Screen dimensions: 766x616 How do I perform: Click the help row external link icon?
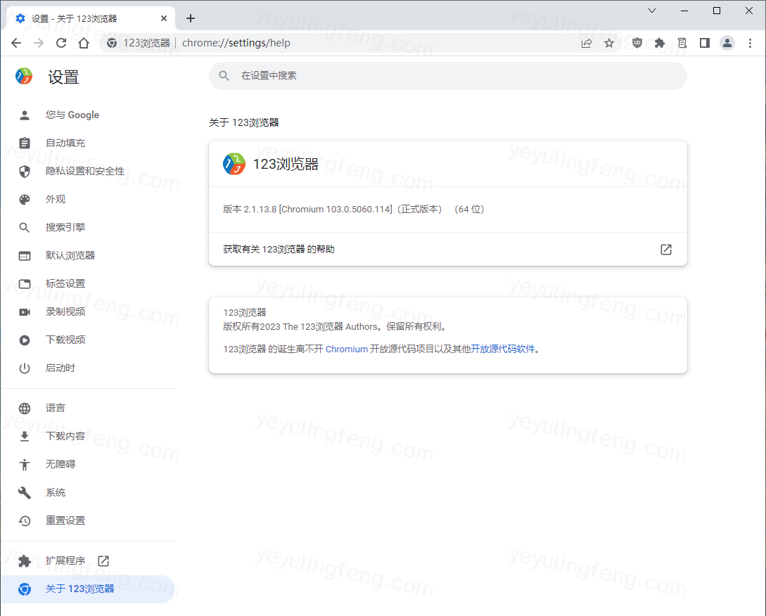point(666,249)
